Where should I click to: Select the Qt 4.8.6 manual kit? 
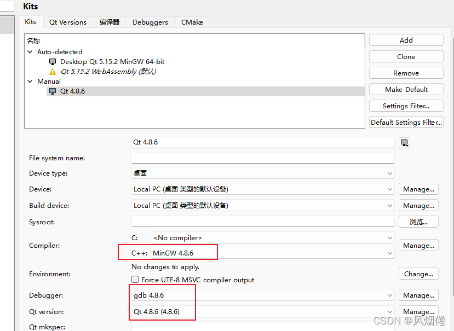click(205, 91)
